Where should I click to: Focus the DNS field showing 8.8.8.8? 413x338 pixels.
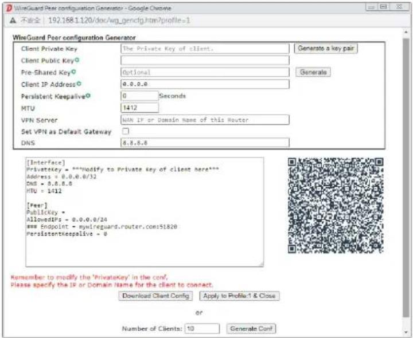coord(205,143)
